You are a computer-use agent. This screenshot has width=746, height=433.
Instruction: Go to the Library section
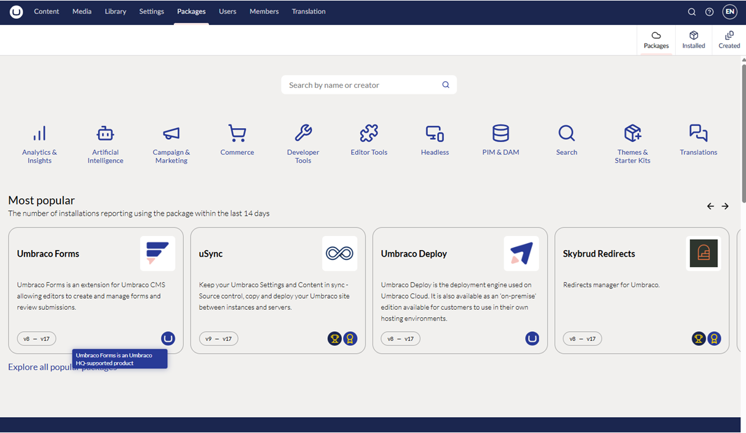pyautogui.click(x=115, y=12)
